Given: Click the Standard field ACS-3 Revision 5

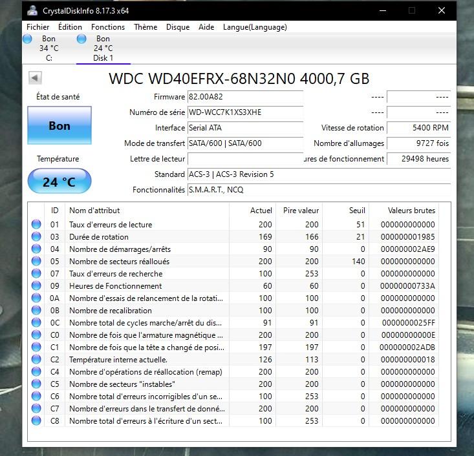Looking at the screenshot, I should (x=319, y=174).
